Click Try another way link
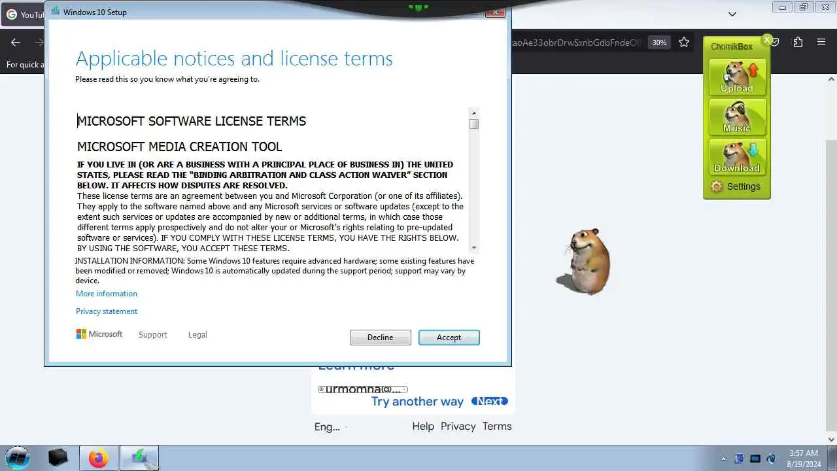837x471 pixels. point(417,402)
